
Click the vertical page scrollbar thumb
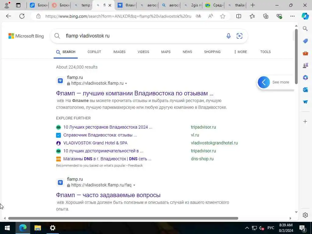click(296, 56)
